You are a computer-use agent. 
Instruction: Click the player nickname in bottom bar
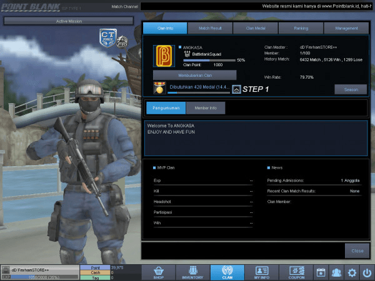[30, 270]
